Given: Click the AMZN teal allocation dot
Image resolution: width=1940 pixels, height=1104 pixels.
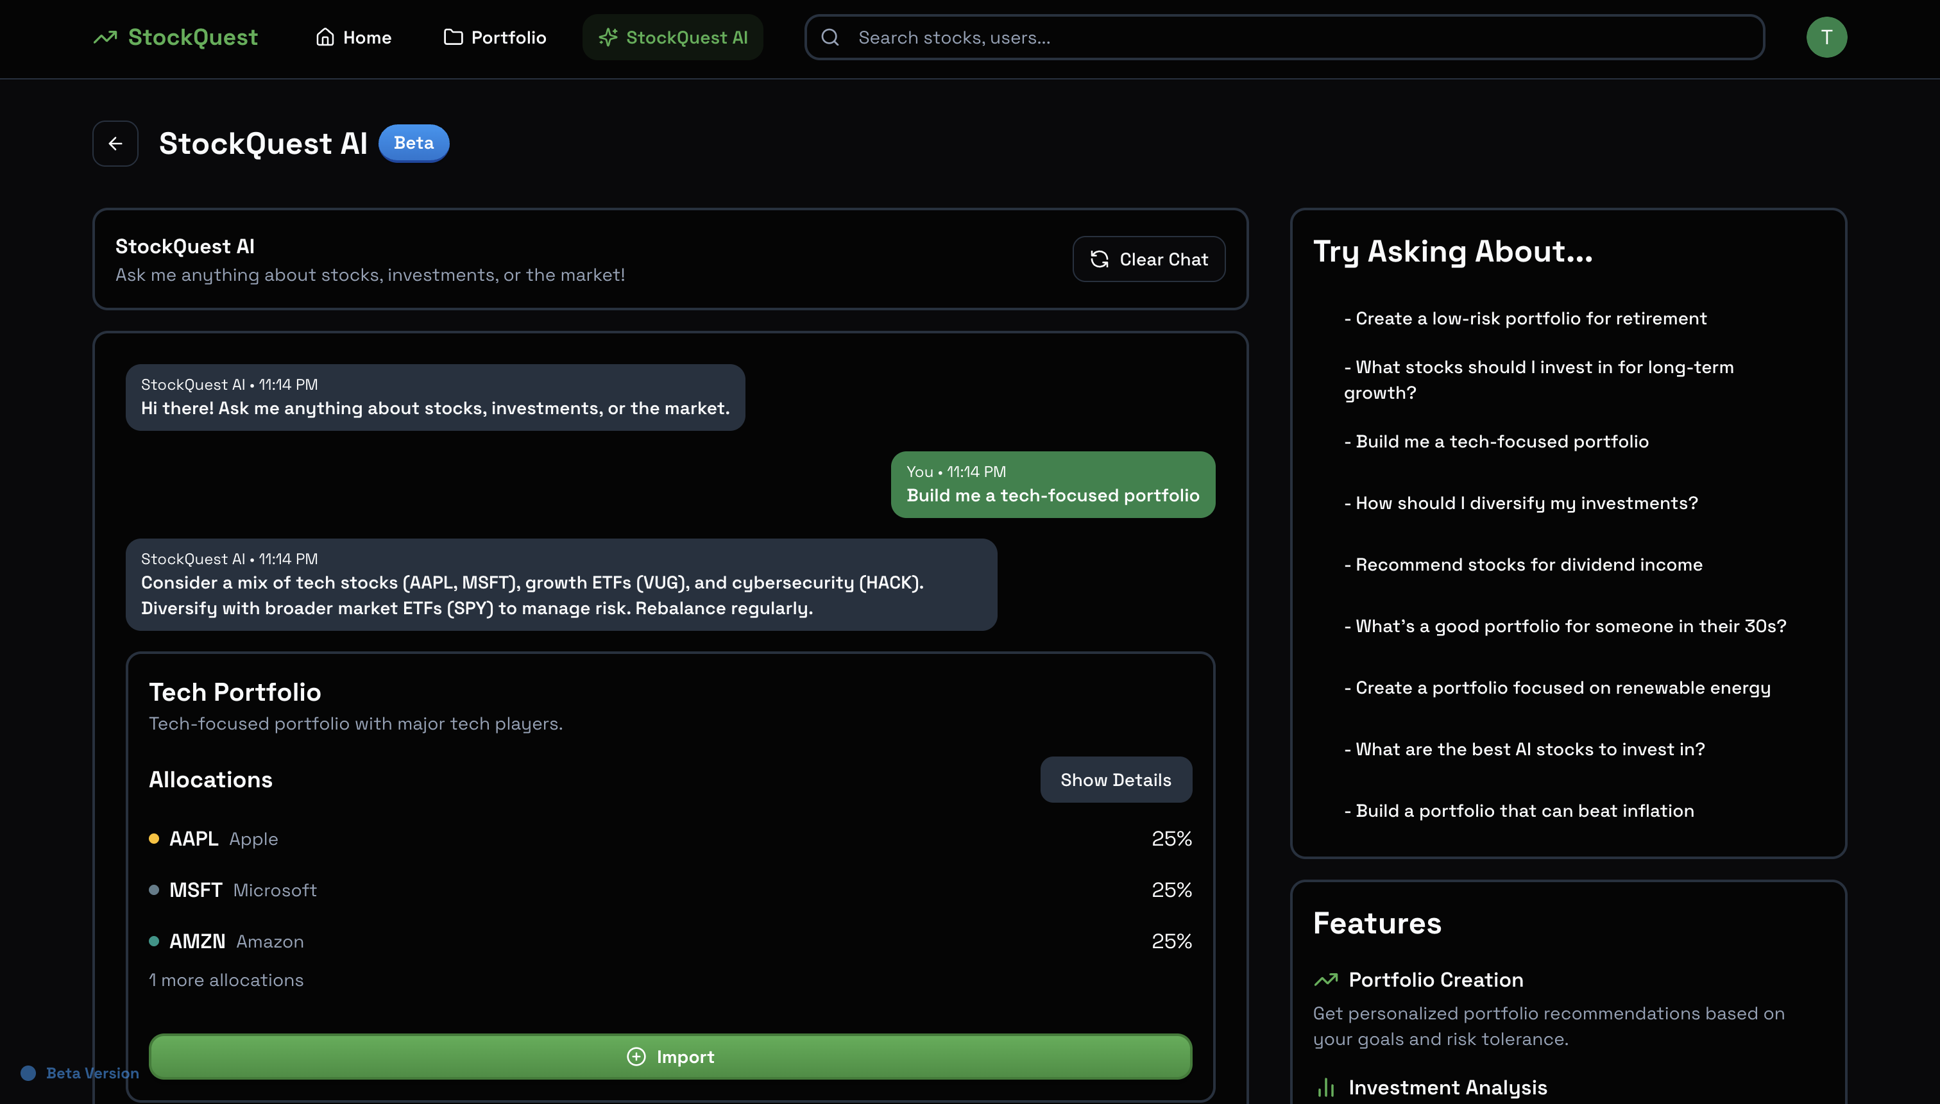Looking at the screenshot, I should (154, 941).
